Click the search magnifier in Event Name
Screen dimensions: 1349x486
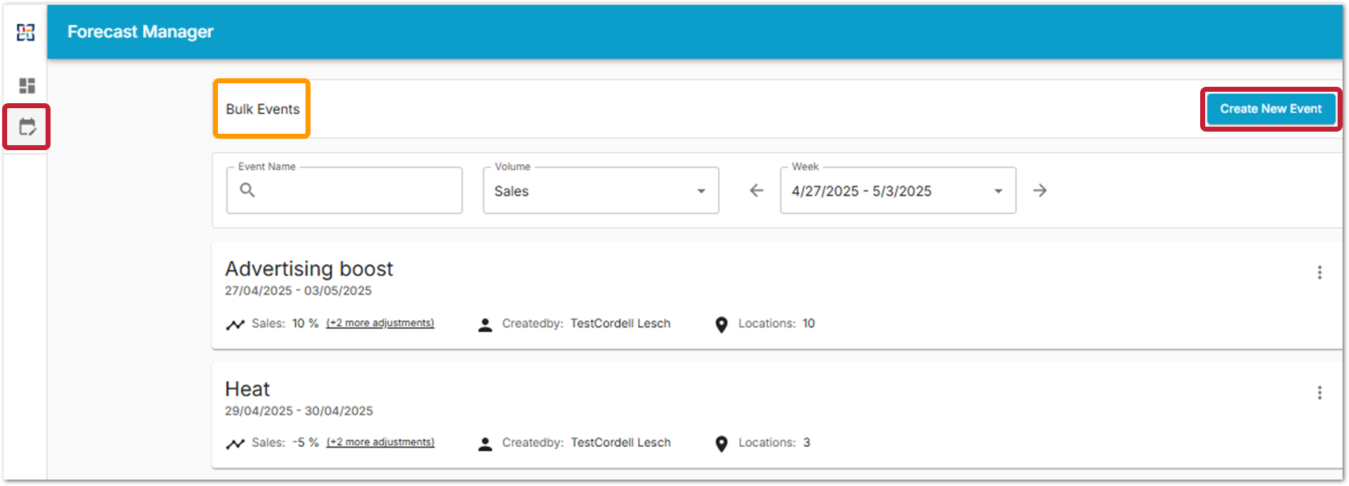pos(247,190)
